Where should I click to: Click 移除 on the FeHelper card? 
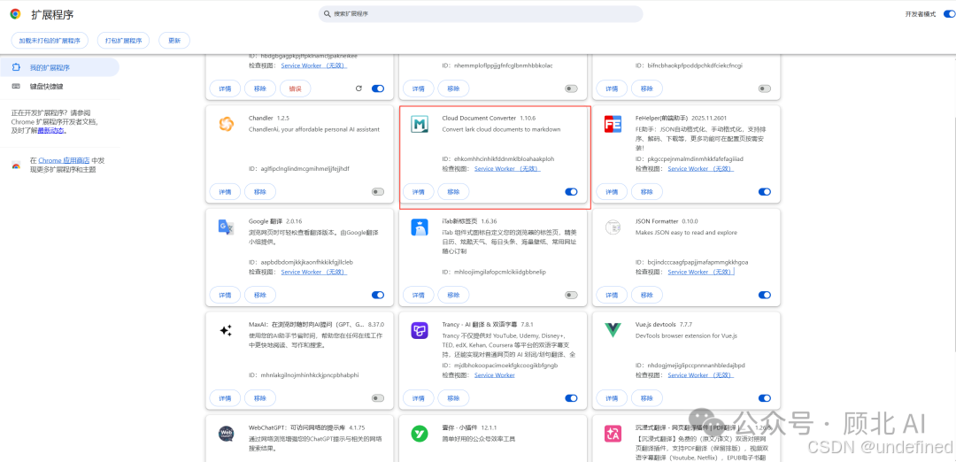point(646,191)
